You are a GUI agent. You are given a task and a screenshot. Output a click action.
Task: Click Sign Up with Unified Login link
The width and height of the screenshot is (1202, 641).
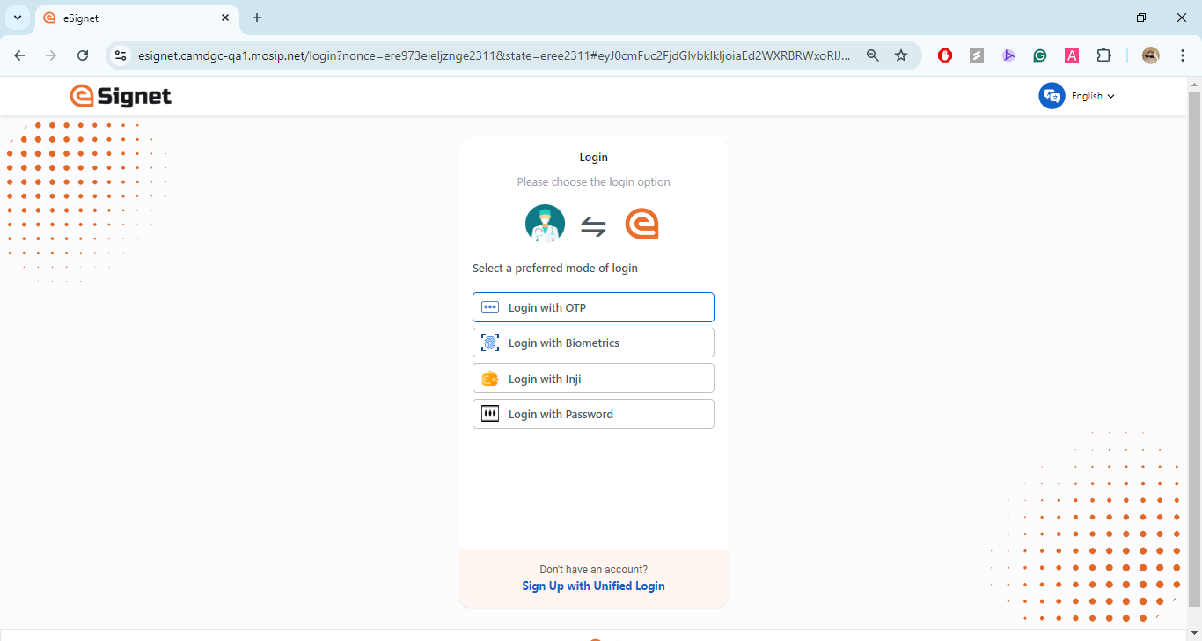tap(593, 586)
